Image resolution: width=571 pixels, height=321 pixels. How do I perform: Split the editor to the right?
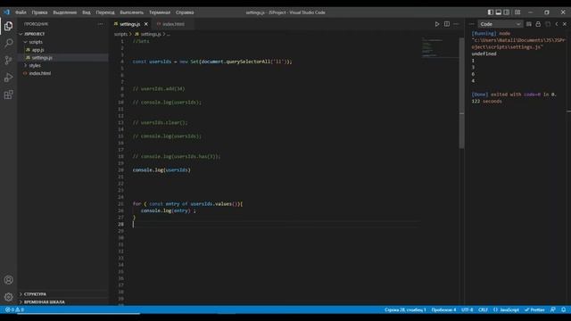(447, 24)
